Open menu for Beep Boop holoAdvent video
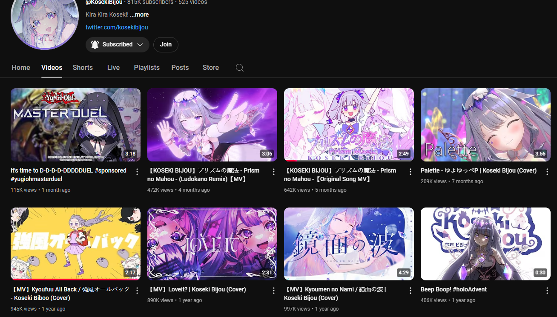Image resolution: width=557 pixels, height=317 pixels. click(x=547, y=291)
